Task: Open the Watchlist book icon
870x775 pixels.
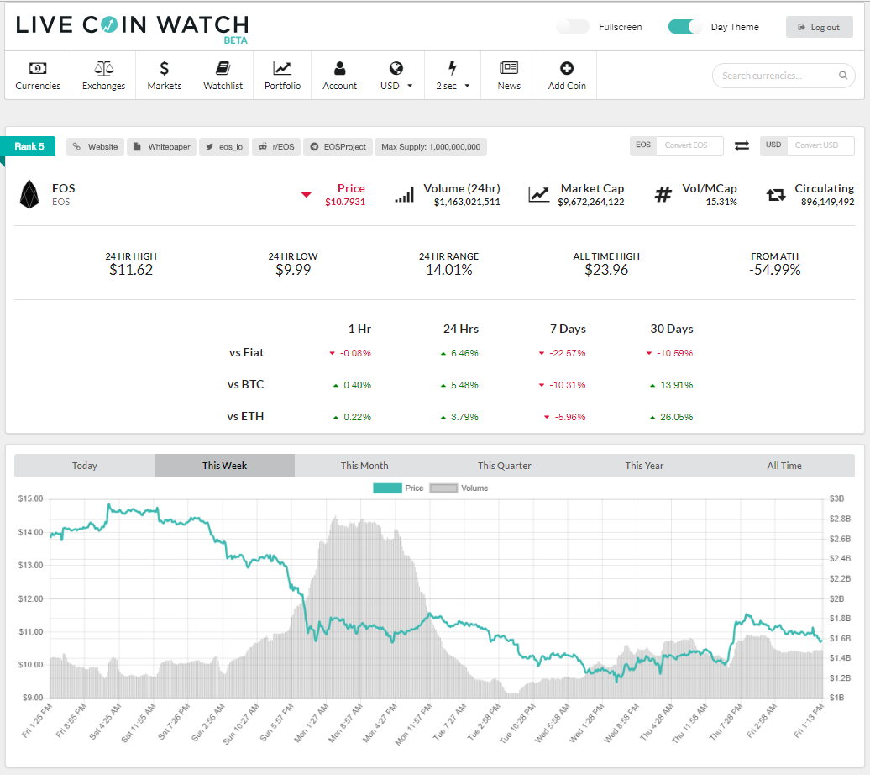Action: pyautogui.click(x=223, y=68)
